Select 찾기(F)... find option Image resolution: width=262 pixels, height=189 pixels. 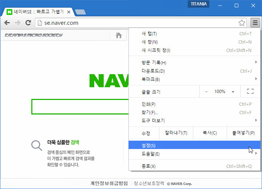(195, 113)
